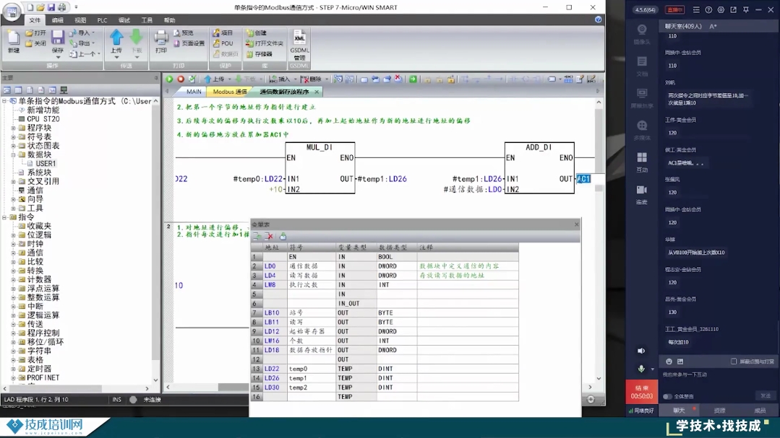This screenshot has height=438, width=780.
Task: Open GSDML management XML icon
Action: click(299, 38)
